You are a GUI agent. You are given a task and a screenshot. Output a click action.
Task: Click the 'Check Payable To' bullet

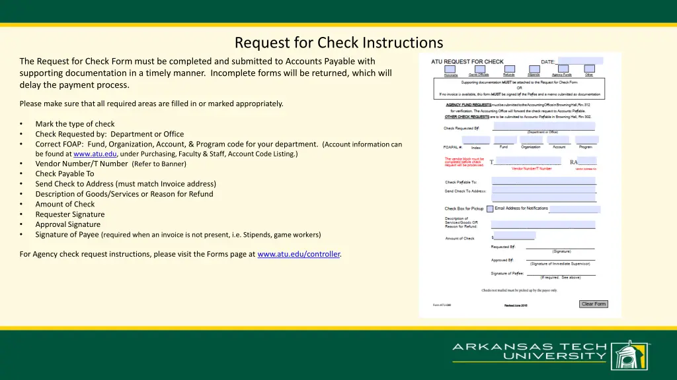click(65, 174)
